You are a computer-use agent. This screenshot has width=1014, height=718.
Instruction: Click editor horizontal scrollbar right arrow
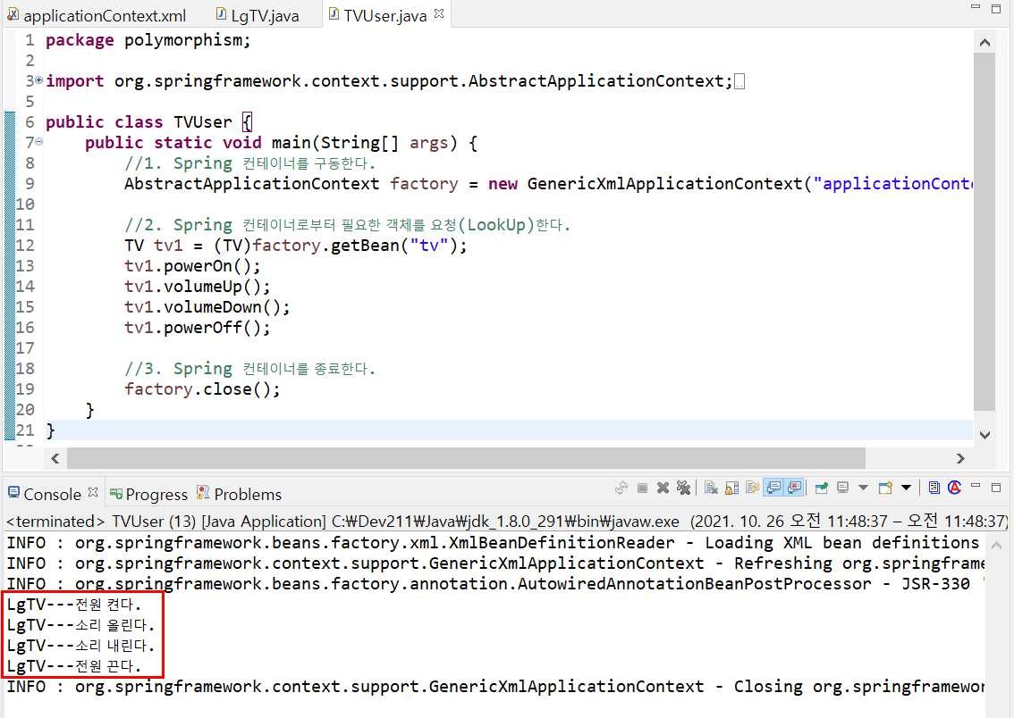pos(960,458)
